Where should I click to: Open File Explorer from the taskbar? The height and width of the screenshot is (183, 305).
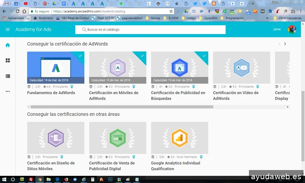(x=49, y=179)
